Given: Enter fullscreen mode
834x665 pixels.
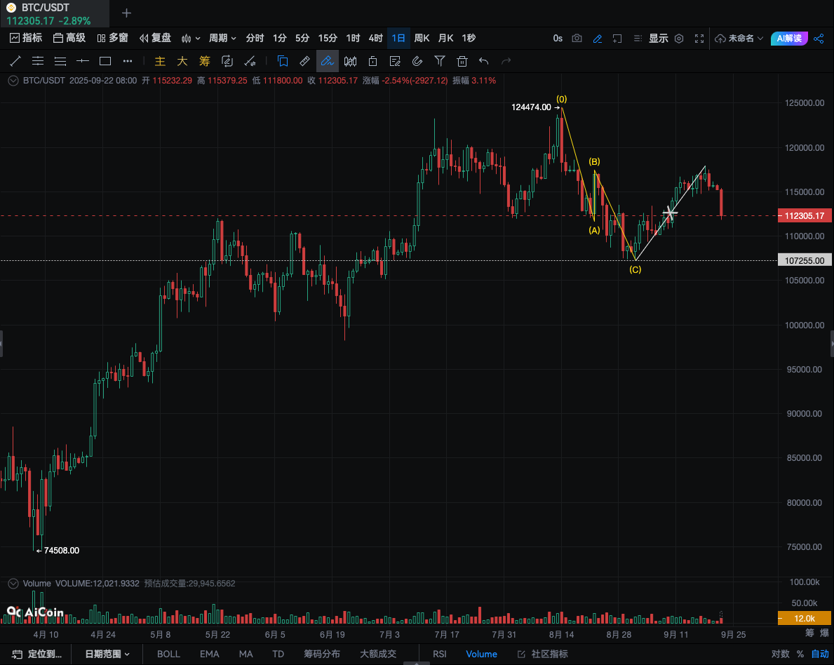Looking at the screenshot, I should point(699,39).
